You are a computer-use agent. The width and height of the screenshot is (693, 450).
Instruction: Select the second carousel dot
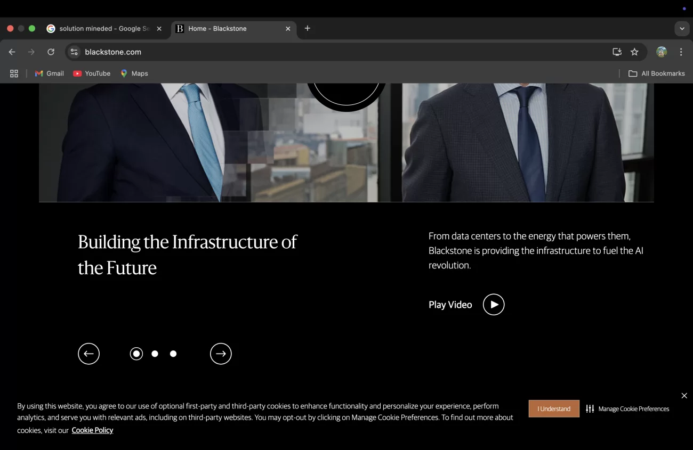(x=155, y=354)
